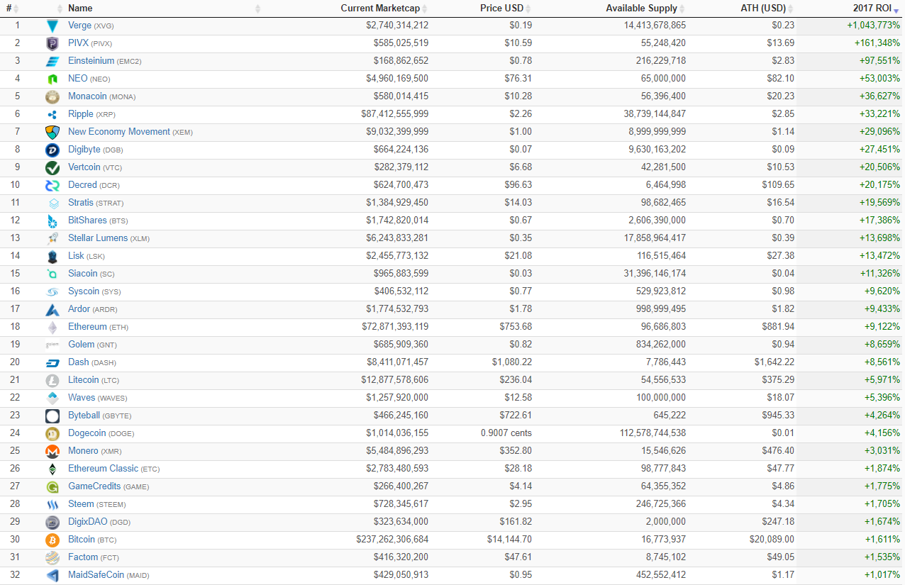Select Dogecoin price 0.9007 cents

(506, 433)
